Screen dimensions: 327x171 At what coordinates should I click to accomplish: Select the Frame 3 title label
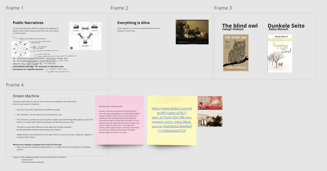[x=223, y=8]
